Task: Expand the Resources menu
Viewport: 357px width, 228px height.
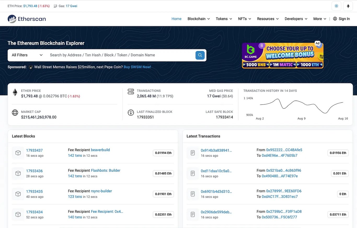Action: point(268,19)
